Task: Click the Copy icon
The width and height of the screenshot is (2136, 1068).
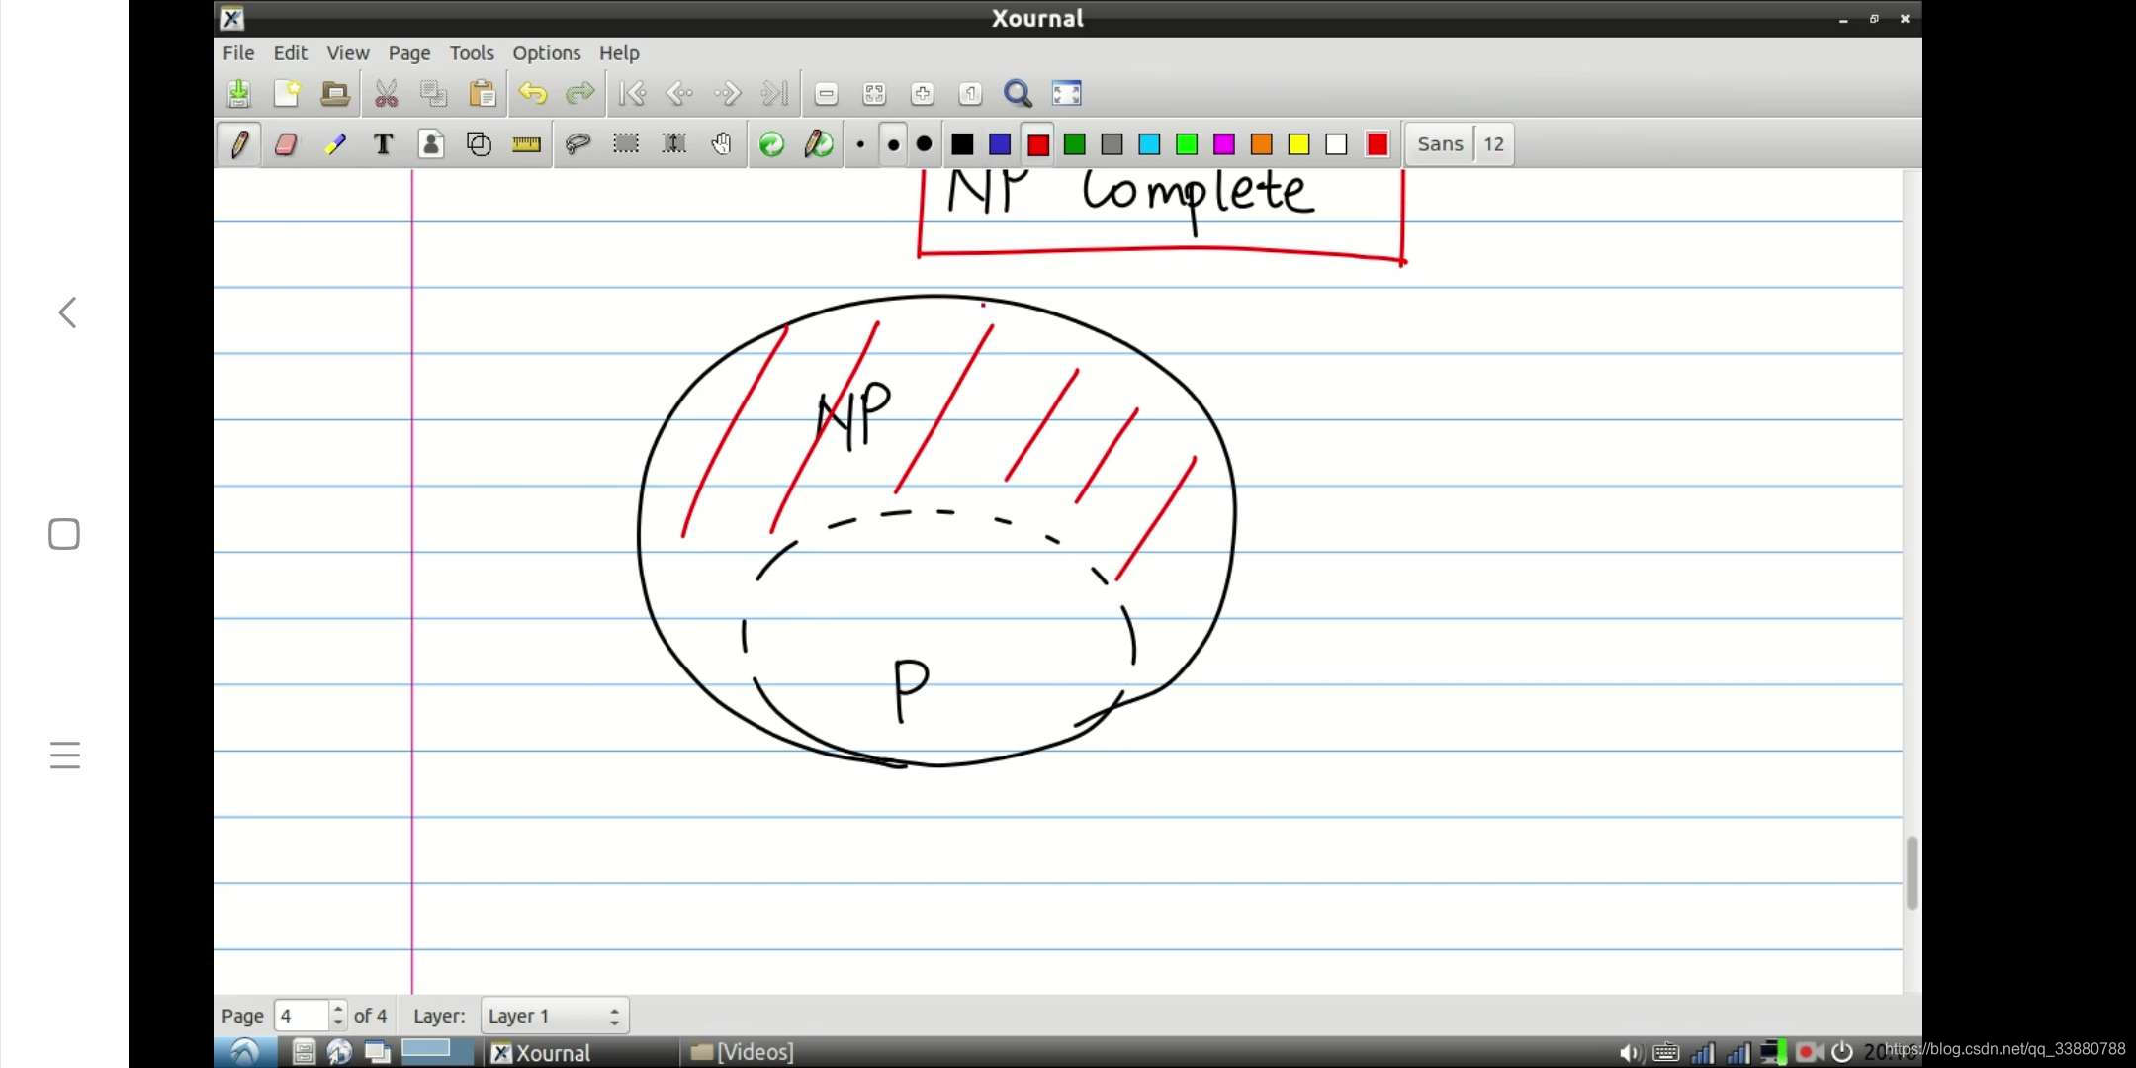Action: tap(433, 93)
